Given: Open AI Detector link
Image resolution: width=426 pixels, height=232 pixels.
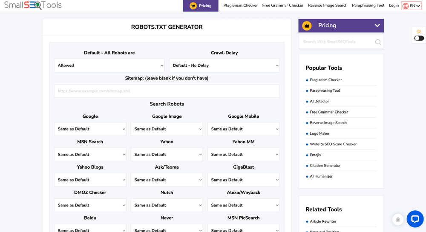Looking at the screenshot, I should (x=319, y=102).
